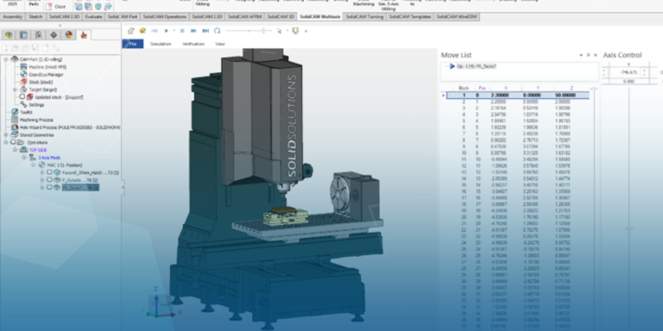663x331 pixels.
Task: Play the machine simulation
Action: coord(167,31)
